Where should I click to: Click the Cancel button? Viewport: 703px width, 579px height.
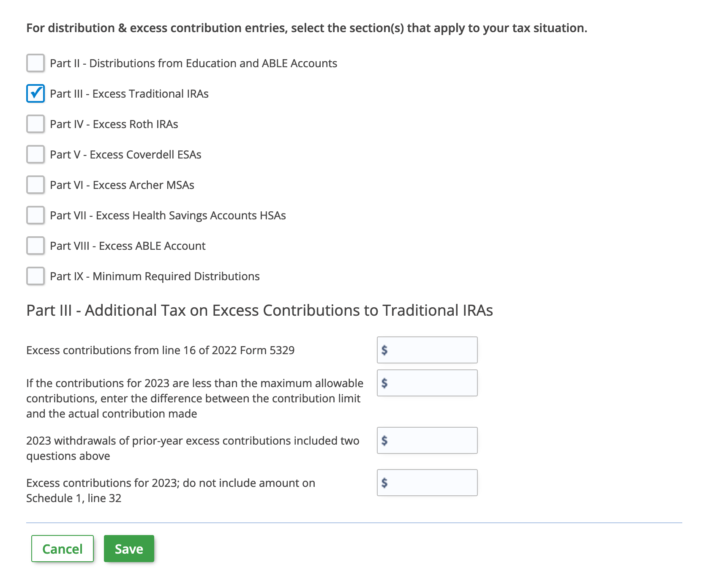tap(62, 549)
